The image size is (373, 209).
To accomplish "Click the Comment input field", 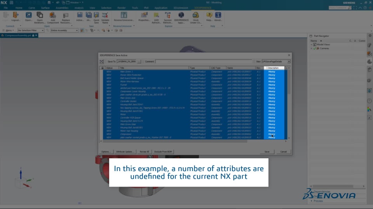I will click(x=204, y=62).
